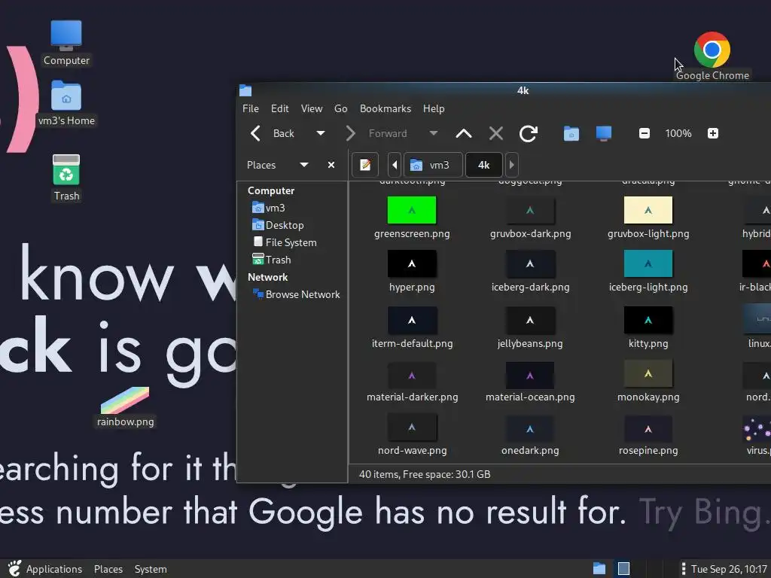Open the View menu
771x578 pixels.
tap(312, 108)
